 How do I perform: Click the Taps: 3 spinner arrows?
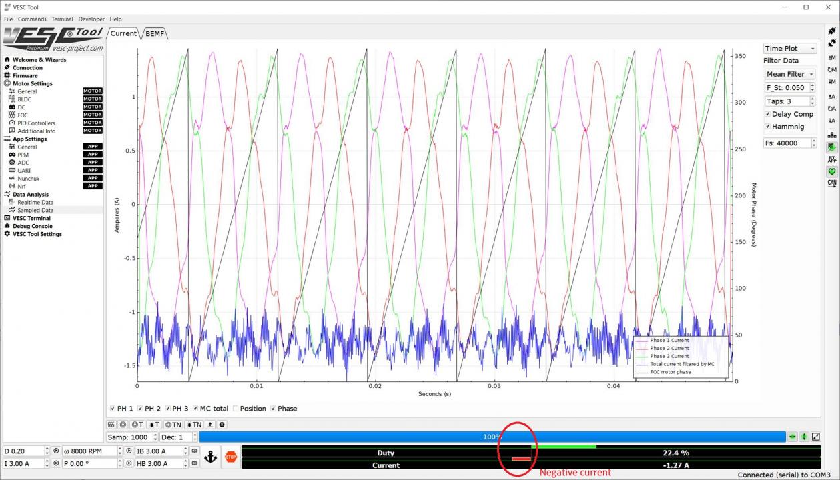pyautogui.click(x=812, y=101)
